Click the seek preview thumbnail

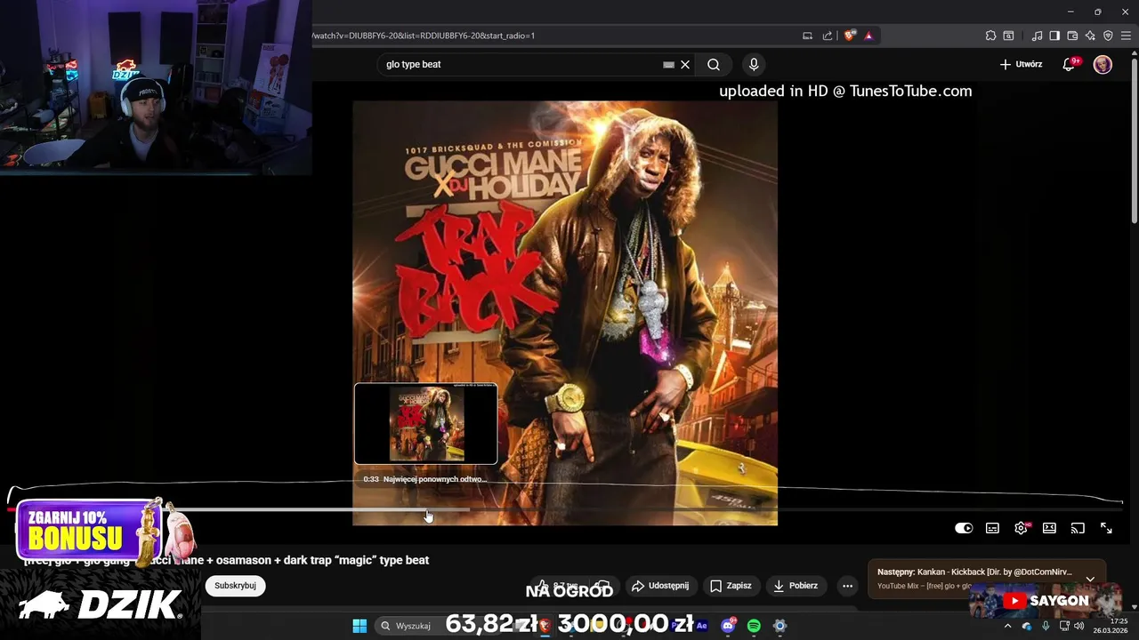coord(426,424)
